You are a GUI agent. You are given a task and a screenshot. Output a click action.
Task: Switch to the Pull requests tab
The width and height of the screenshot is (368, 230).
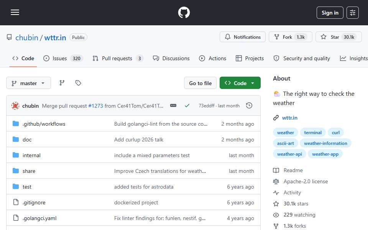(118, 58)
